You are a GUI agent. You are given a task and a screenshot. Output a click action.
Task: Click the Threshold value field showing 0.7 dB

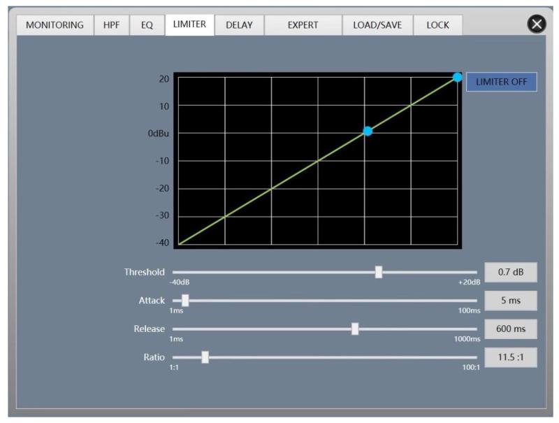pyautogui.click(x=511, y=272)
